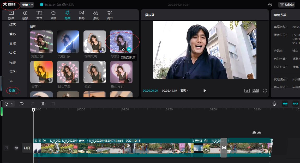Click the 快捷键 shortcuts button
The width and height of the screenshot is (300, 163).
[286, 4]
